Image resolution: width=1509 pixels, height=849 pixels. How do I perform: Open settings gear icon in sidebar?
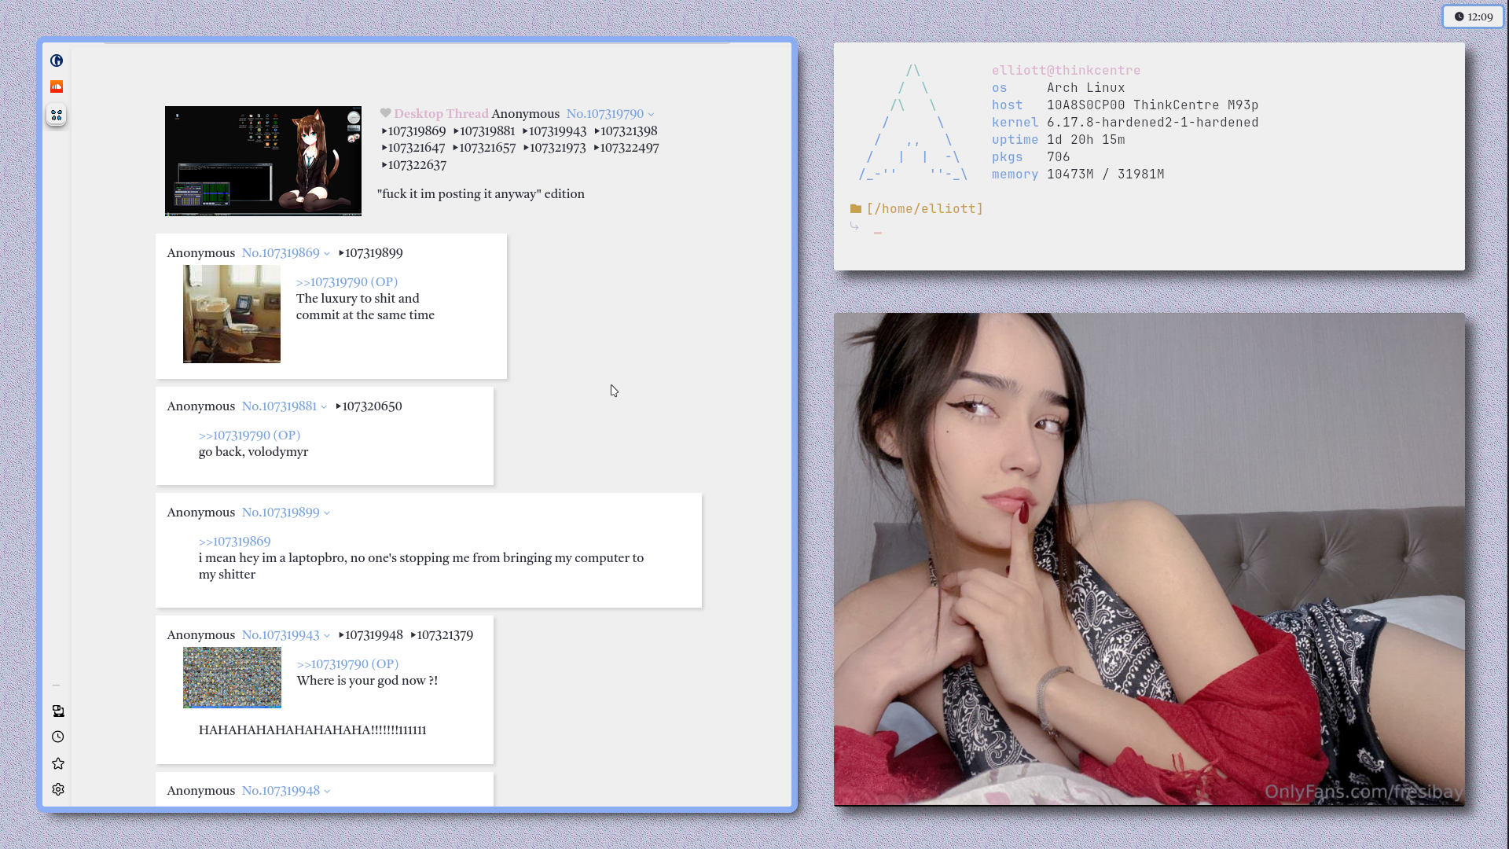coord(58,789)
